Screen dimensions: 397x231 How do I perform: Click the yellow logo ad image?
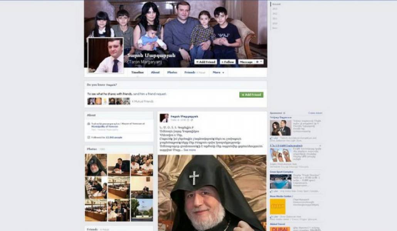pos(278,206)
